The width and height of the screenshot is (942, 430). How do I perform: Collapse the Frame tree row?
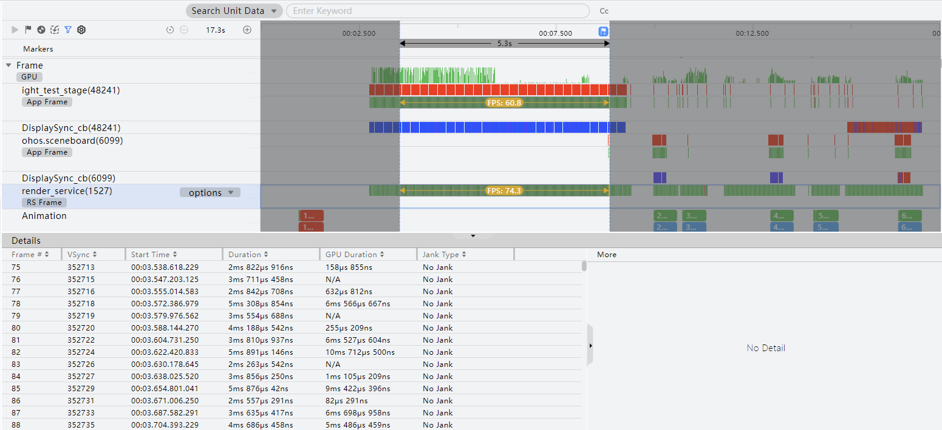pyautogui.click(x=9, y=65)
